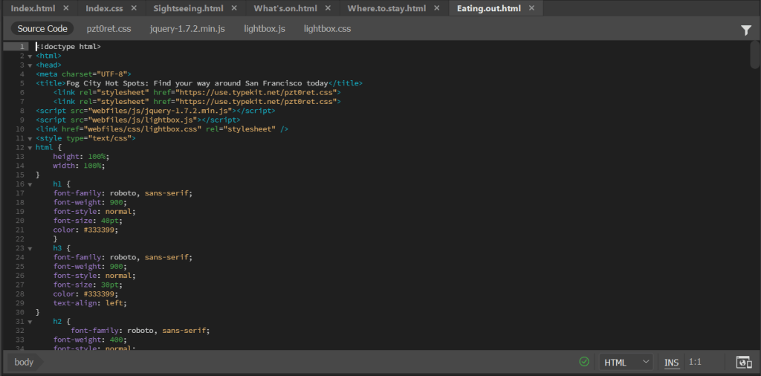The height and width of the screenshot is (376, 761).
Task: Click the typekit stylesheet link on line 6
Action: 197,93
